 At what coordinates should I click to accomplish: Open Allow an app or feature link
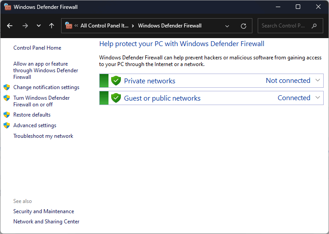(x=46, y=70)
